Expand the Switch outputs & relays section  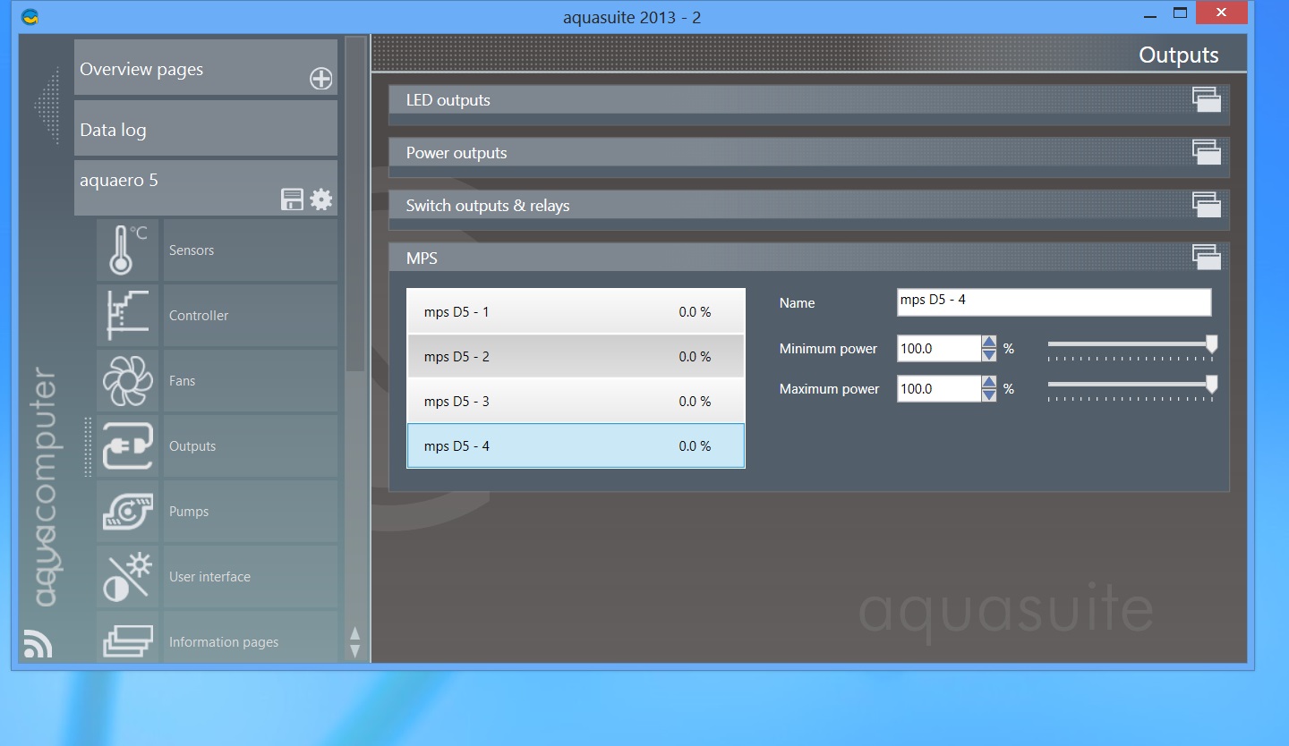pyautogui.click(x=1206, y=205)
